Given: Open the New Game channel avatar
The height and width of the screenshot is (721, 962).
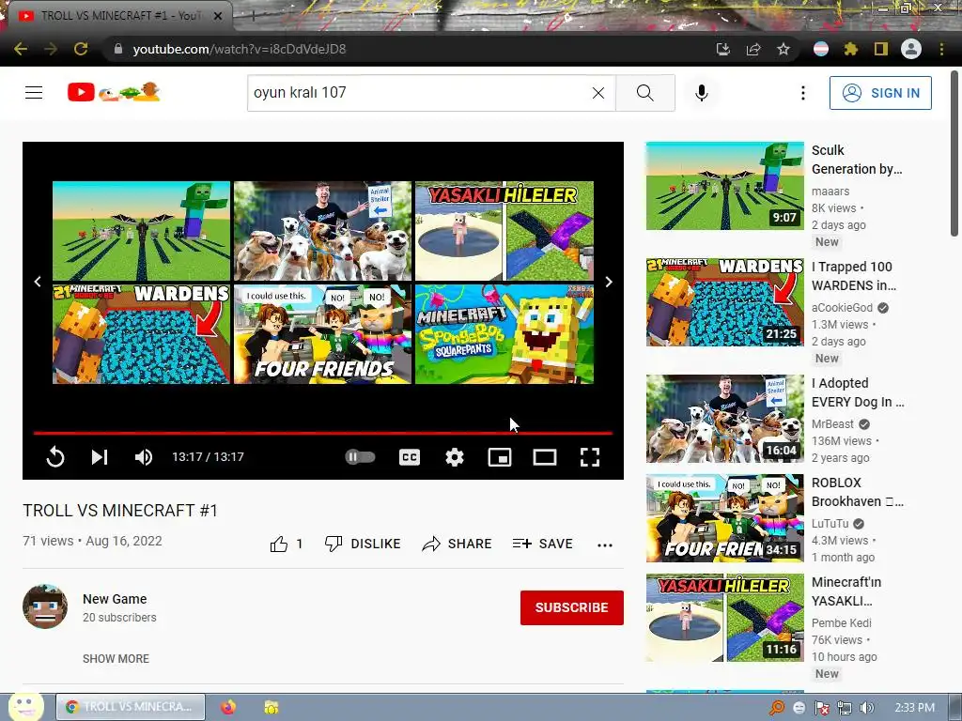Looking at the screenshot, I should click(45, 606).
